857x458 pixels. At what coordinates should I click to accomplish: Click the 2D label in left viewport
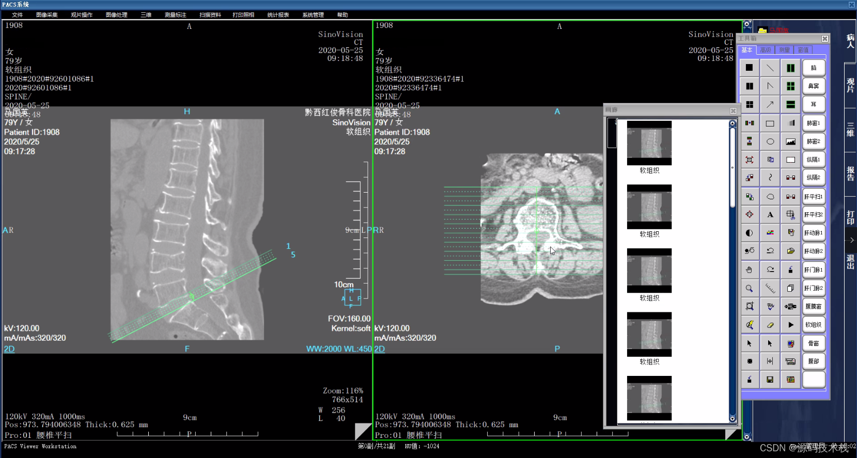(x=9, y=349)
